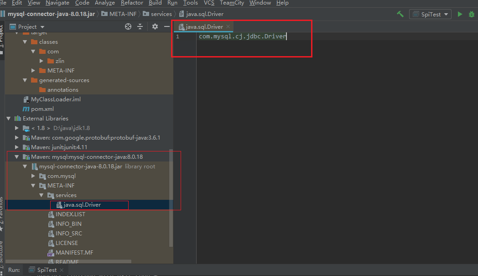Image resolution: width=478 pixels, height=276 pixels.
Task: Click java.sql.Driver in the breadcrumb bar
Action: [x=201, y=14]
